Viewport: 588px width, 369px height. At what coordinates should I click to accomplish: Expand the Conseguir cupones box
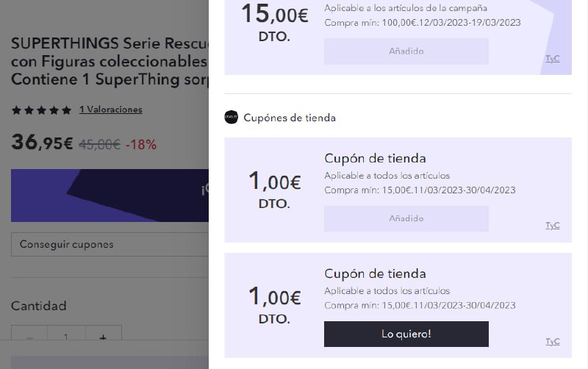pos(110,245)
